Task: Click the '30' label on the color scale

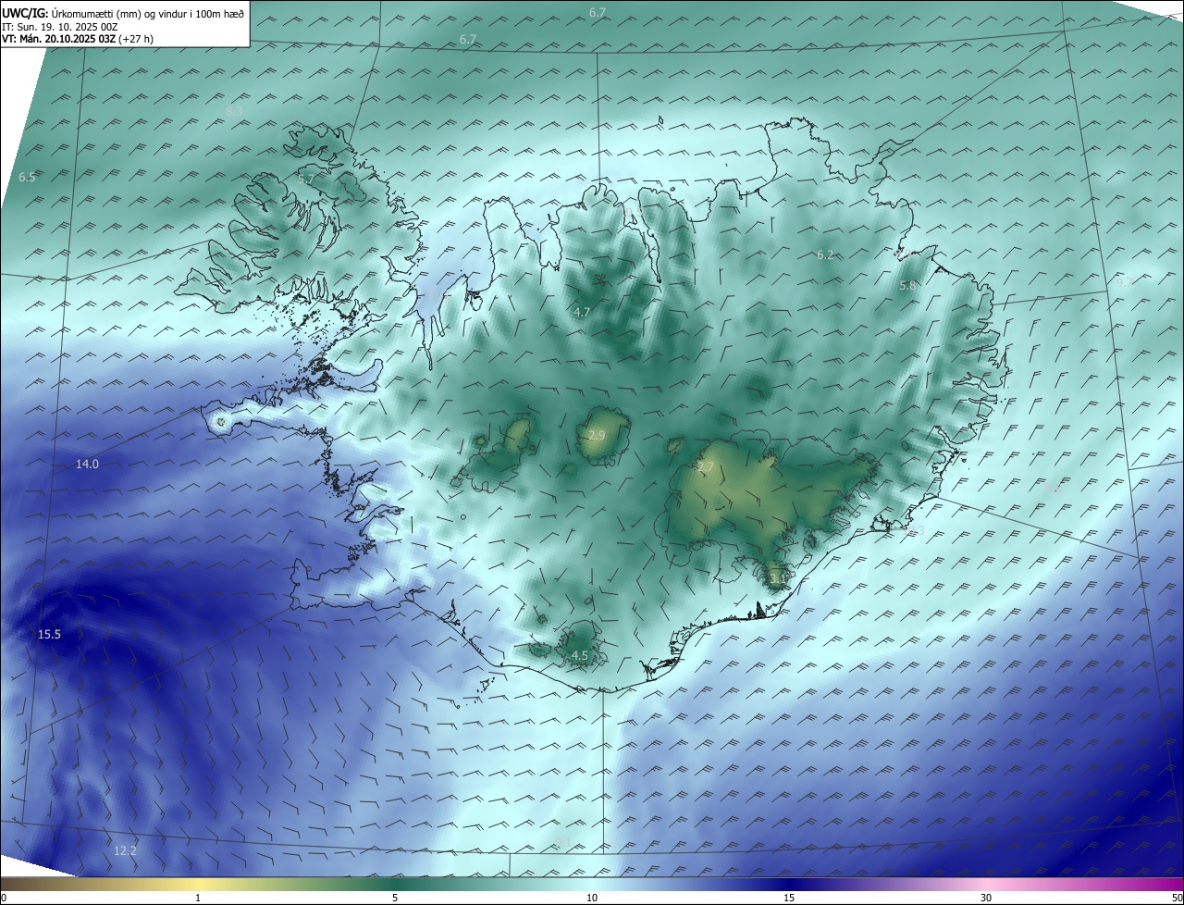Action: pos(986,898)
